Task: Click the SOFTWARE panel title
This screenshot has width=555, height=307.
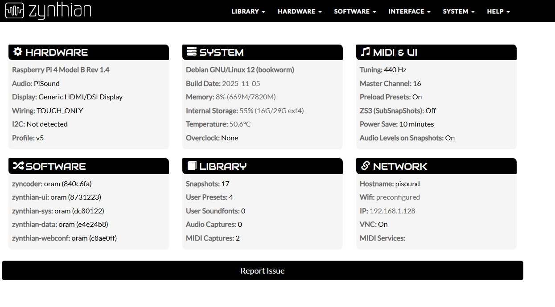Action: (x=56, y=167)
